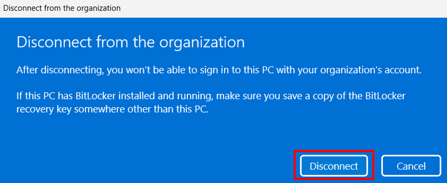
Task: Click the words 'recovery key' in the text
Action: click(x=41, y=109)
